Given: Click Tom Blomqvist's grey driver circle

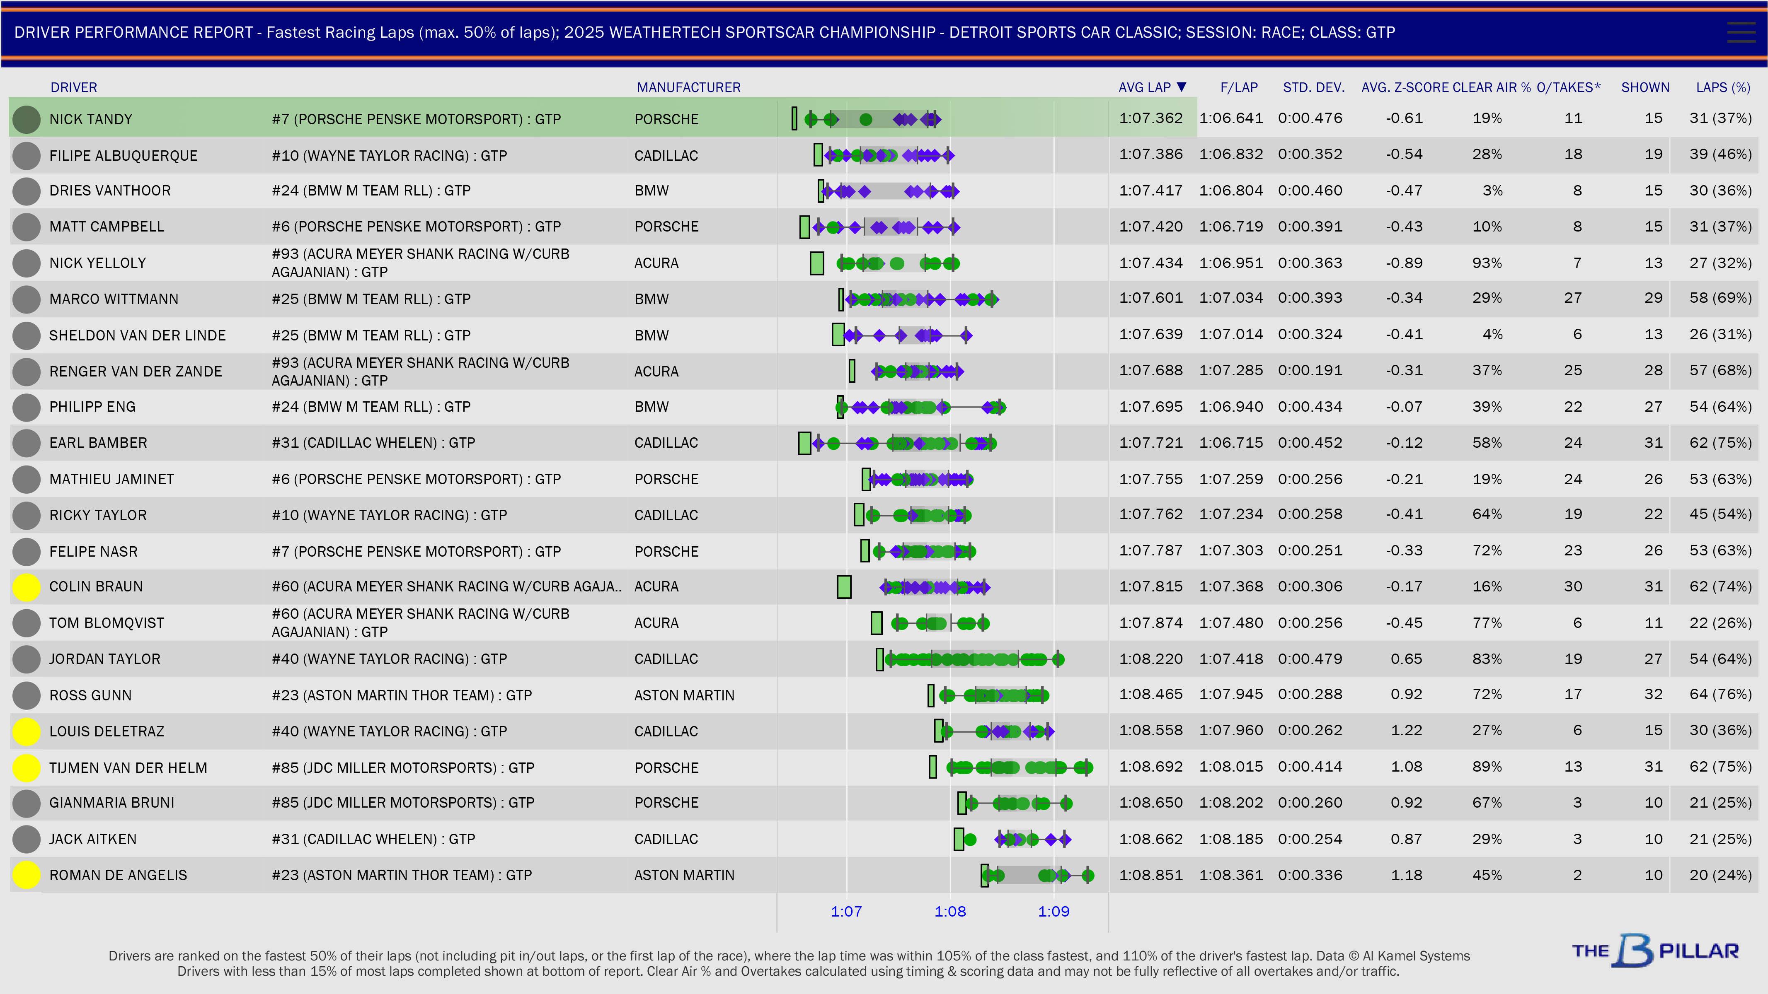Looking at the screenshot, I should pyautogui.click(x=27, y=623).
